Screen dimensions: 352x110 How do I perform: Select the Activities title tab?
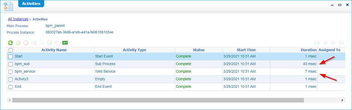[x=31, y=4]
